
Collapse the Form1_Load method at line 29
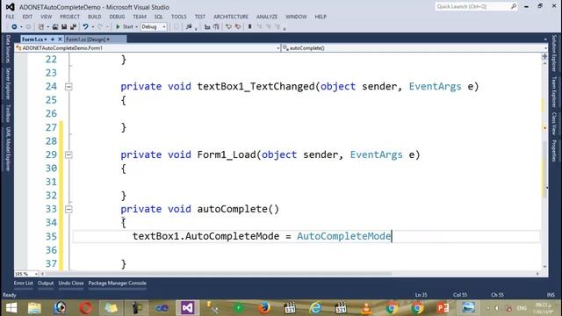[x=68, y=154]
